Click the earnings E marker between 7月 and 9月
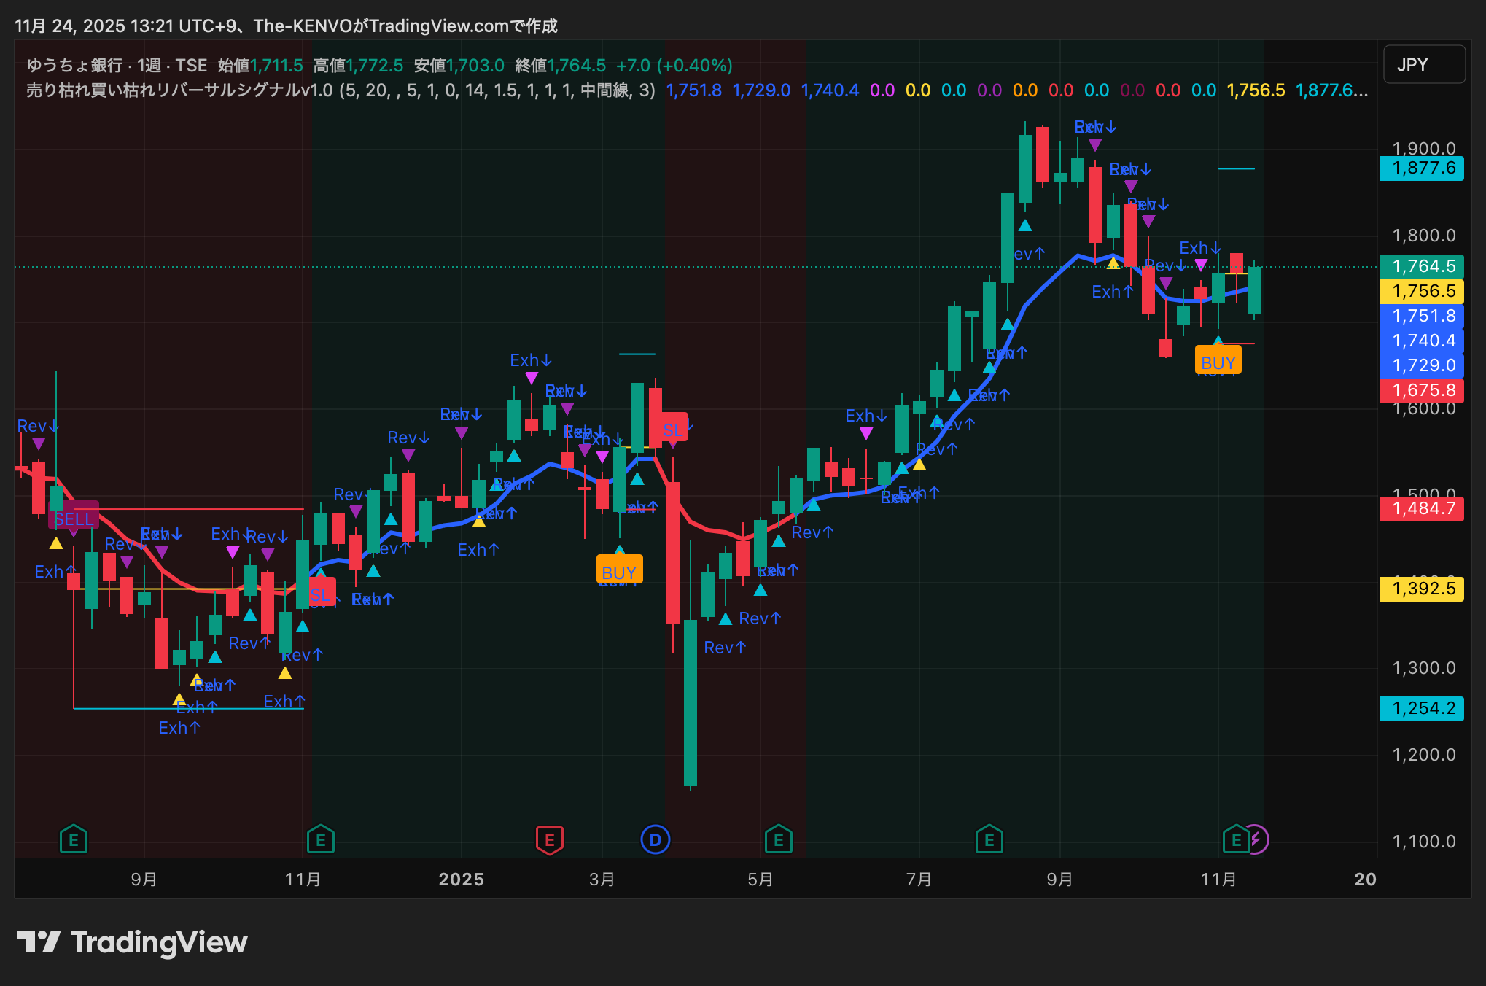The image size is (1486, 986). [x=989, y=840]
